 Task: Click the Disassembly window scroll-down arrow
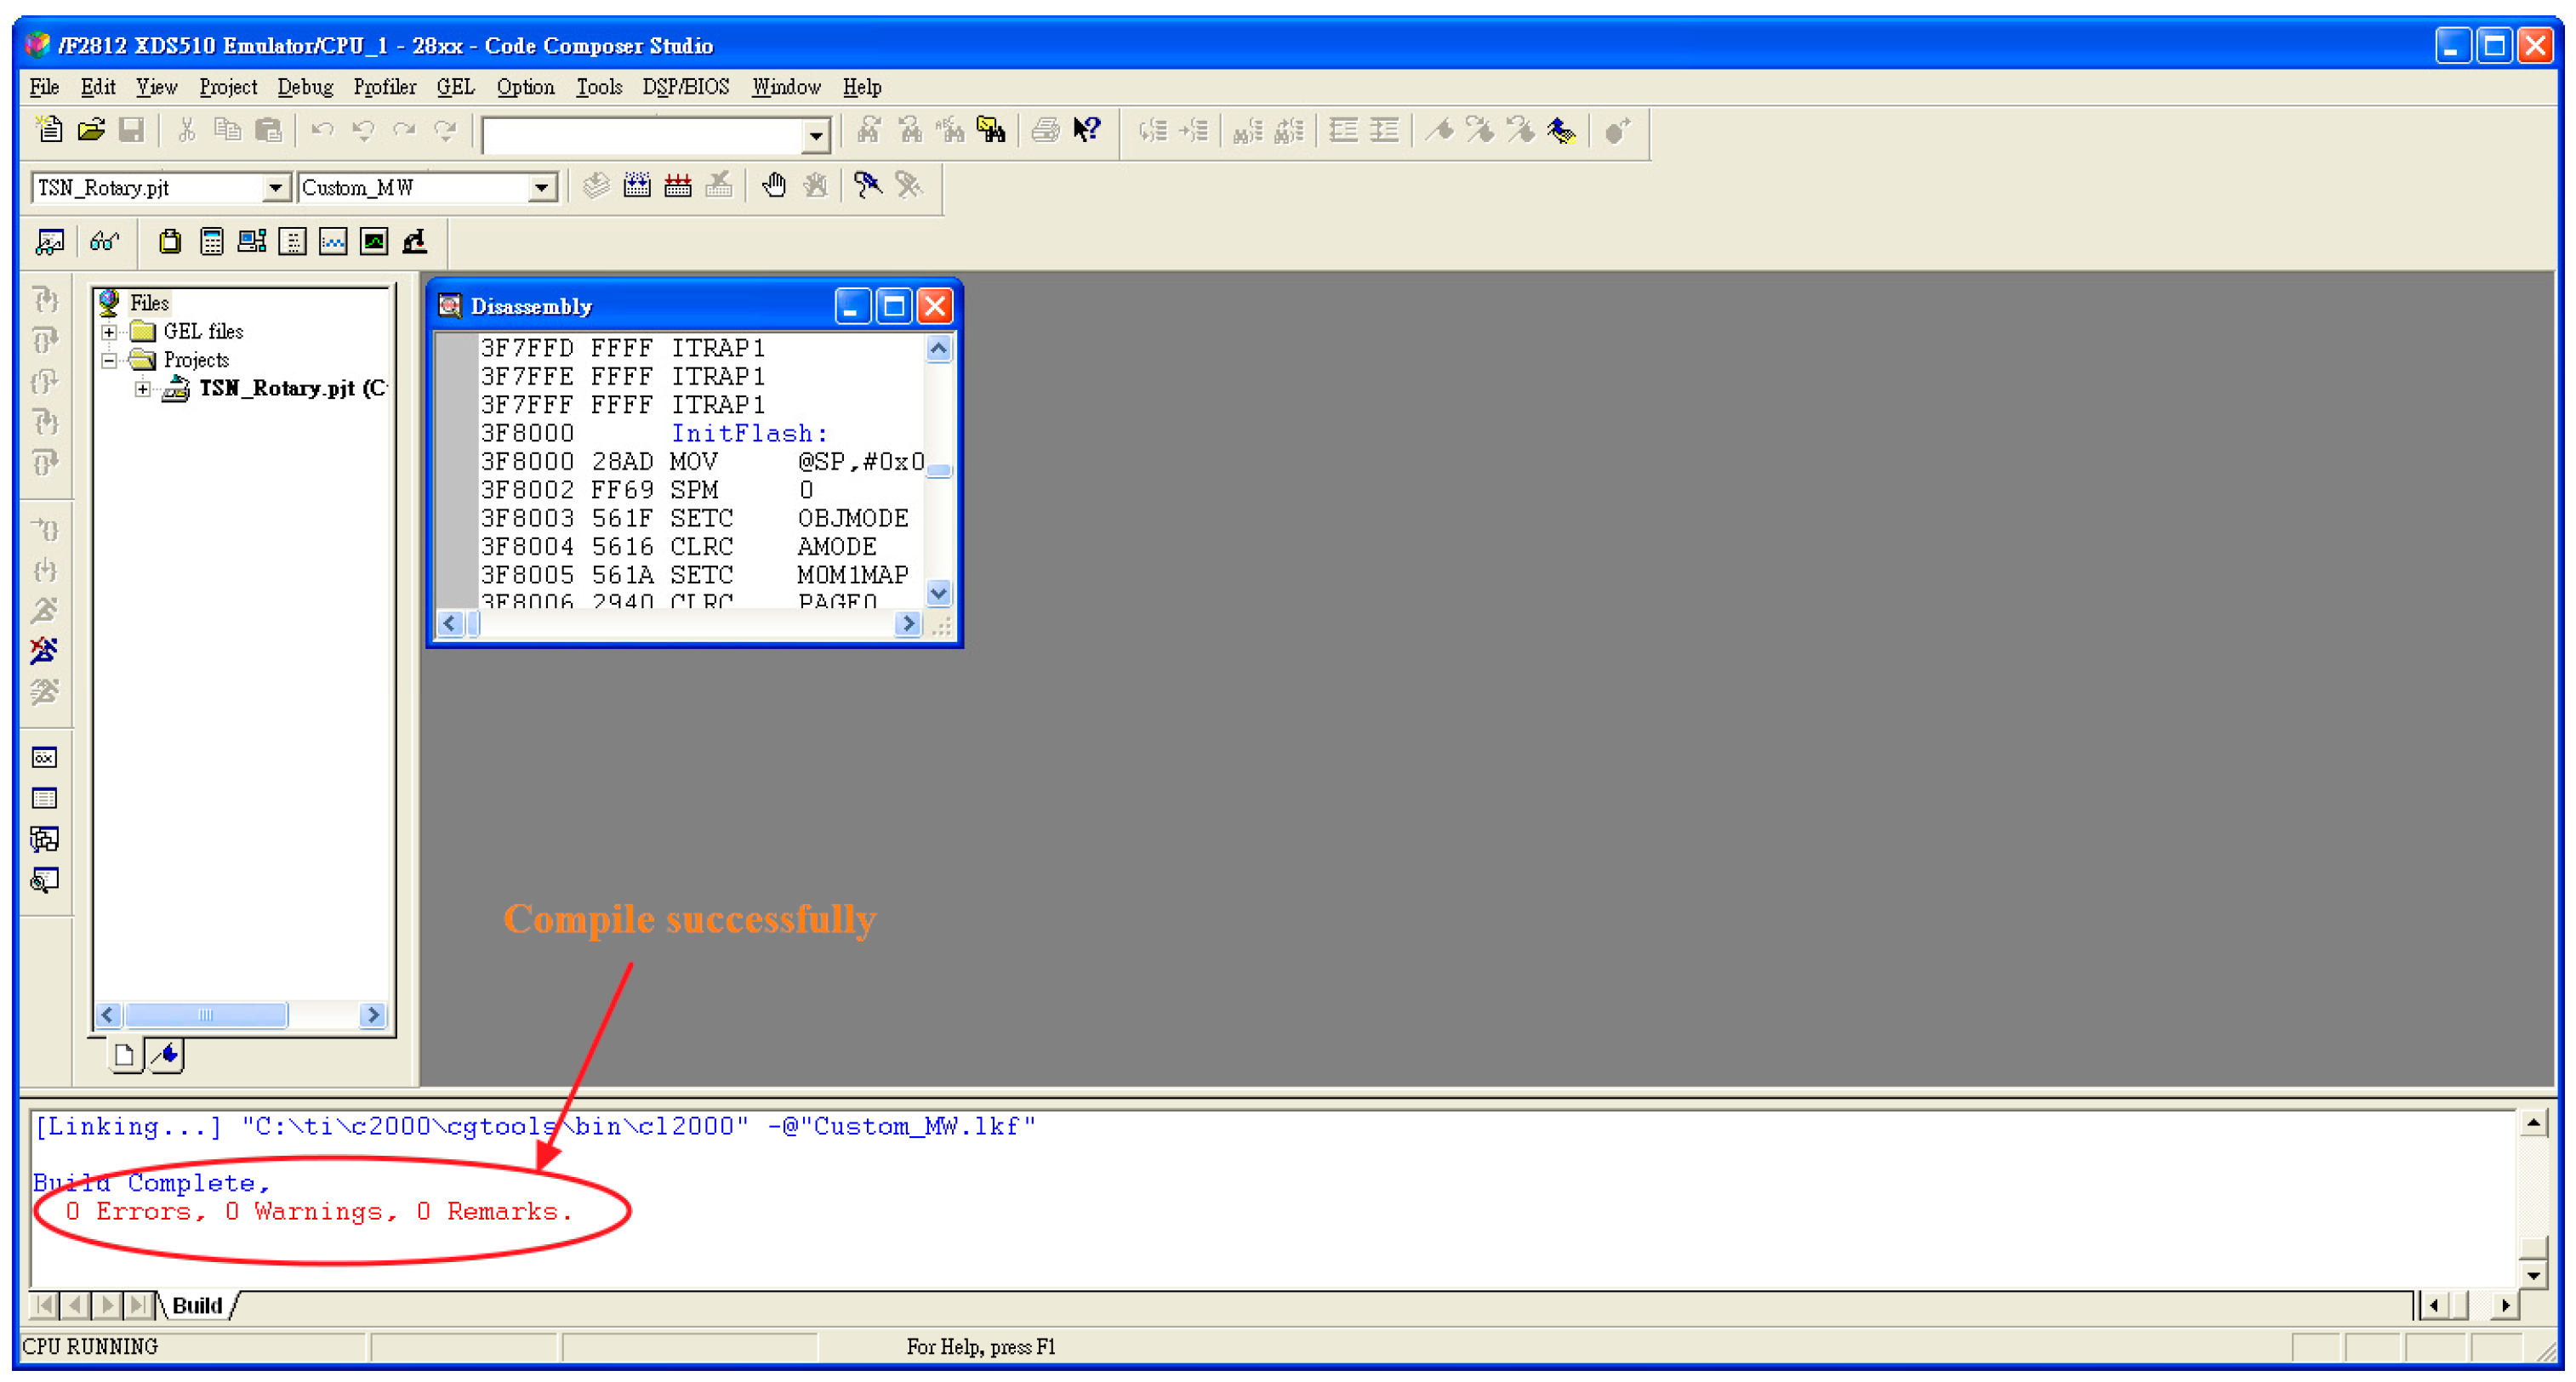click(x=938, y=593)
